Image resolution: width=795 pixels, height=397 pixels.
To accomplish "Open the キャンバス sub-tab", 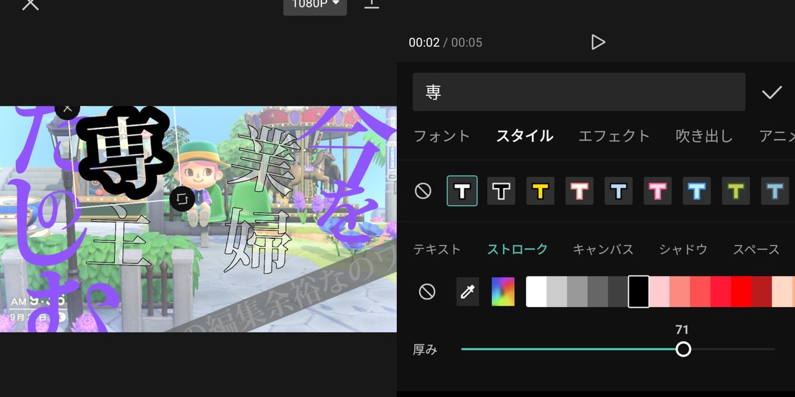I will point(604,249).
